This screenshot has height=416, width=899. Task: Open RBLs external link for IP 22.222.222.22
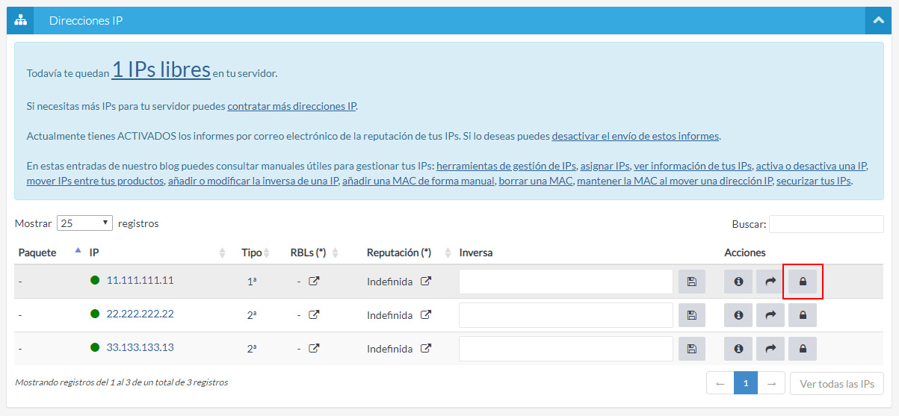click(315, 315)
